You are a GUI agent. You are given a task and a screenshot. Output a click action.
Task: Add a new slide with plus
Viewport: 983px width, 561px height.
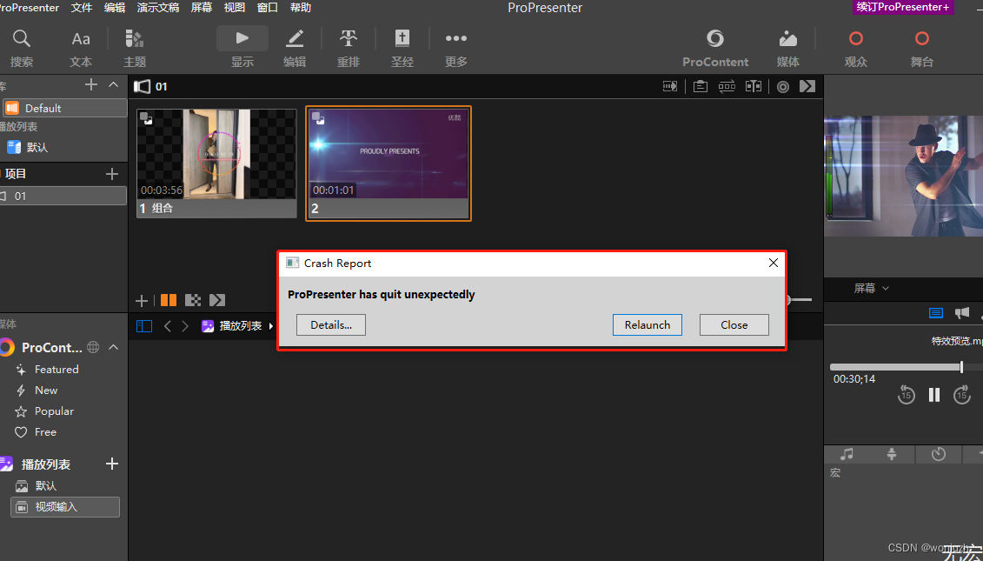click(142, 301)
